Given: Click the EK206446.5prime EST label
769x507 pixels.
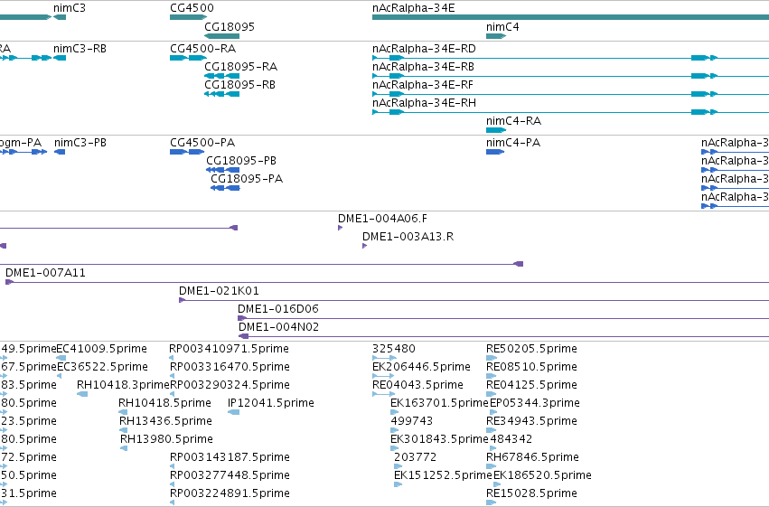Looking at the screenshot, I should (421, 367).
